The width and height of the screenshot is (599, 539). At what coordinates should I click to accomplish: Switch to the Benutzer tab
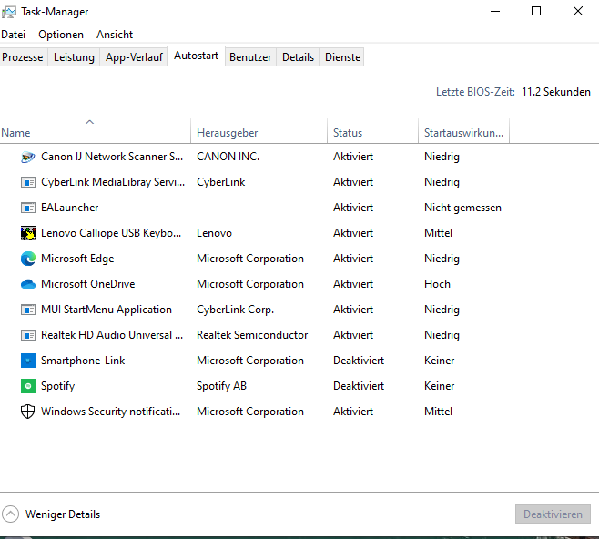(x=250, y=57)
